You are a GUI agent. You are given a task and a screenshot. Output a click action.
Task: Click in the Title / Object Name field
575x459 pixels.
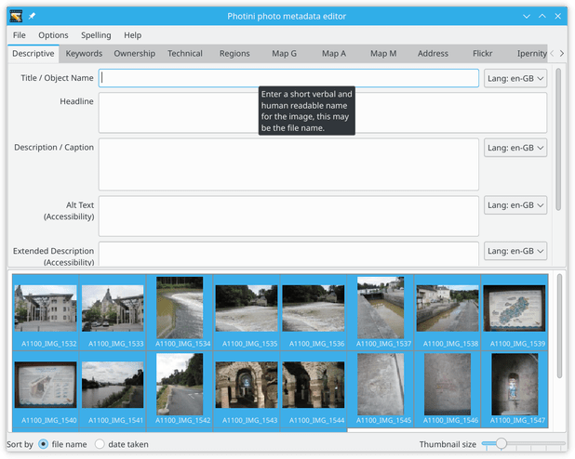[x=288, y=78]
